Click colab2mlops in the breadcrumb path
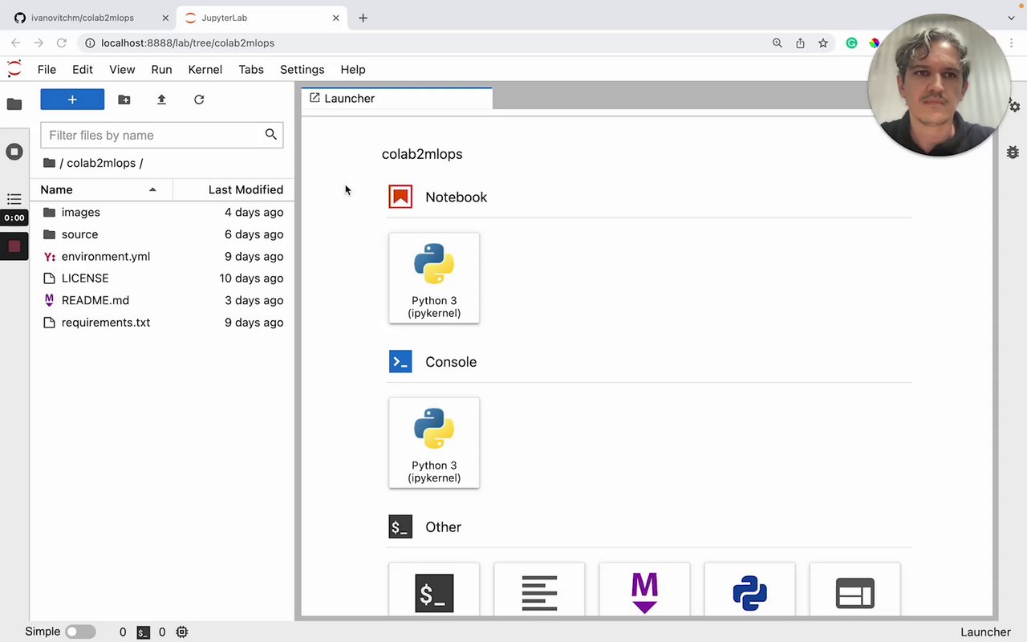The height and width of the screenshot is (642, 1027). (101, 163)
